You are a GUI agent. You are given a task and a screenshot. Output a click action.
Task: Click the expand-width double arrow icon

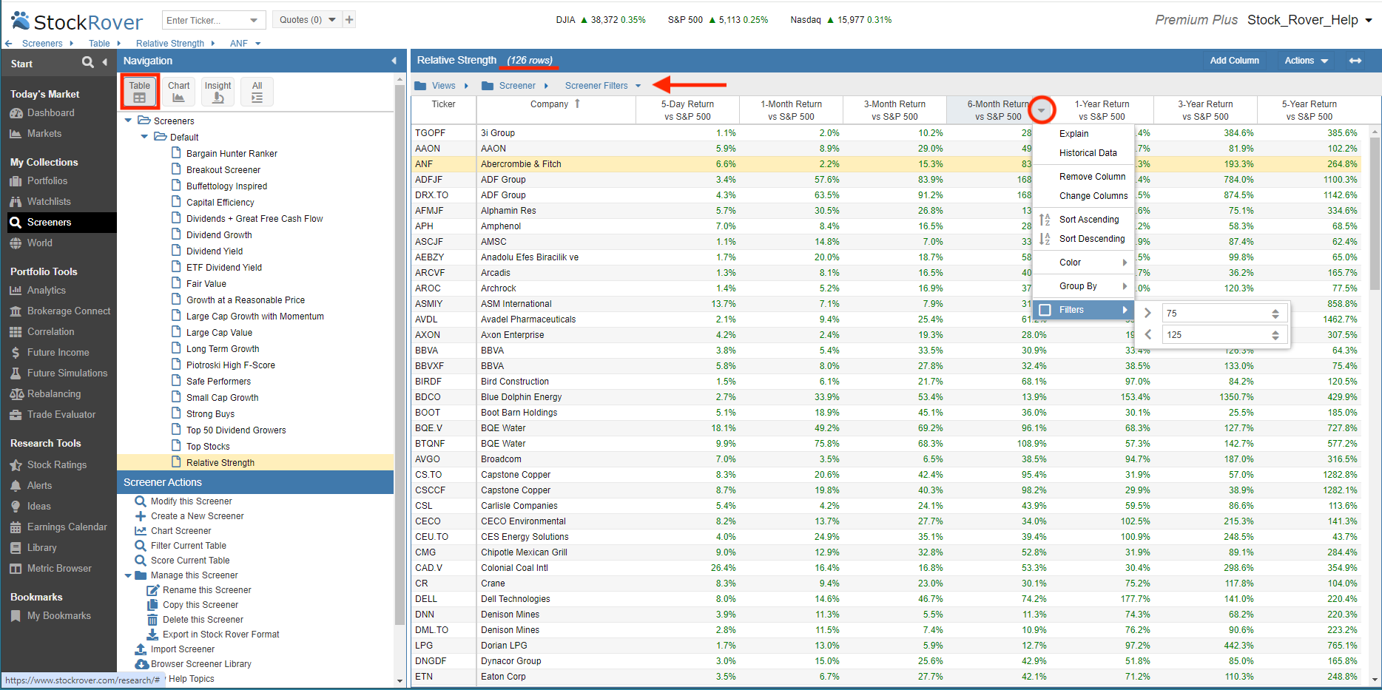[x=1355, y=61]
